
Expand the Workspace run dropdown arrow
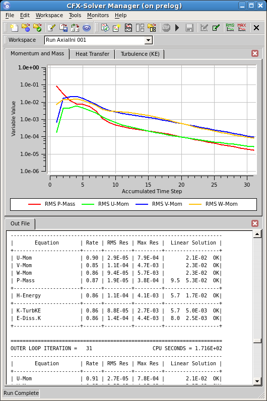[x=148, y=40]
